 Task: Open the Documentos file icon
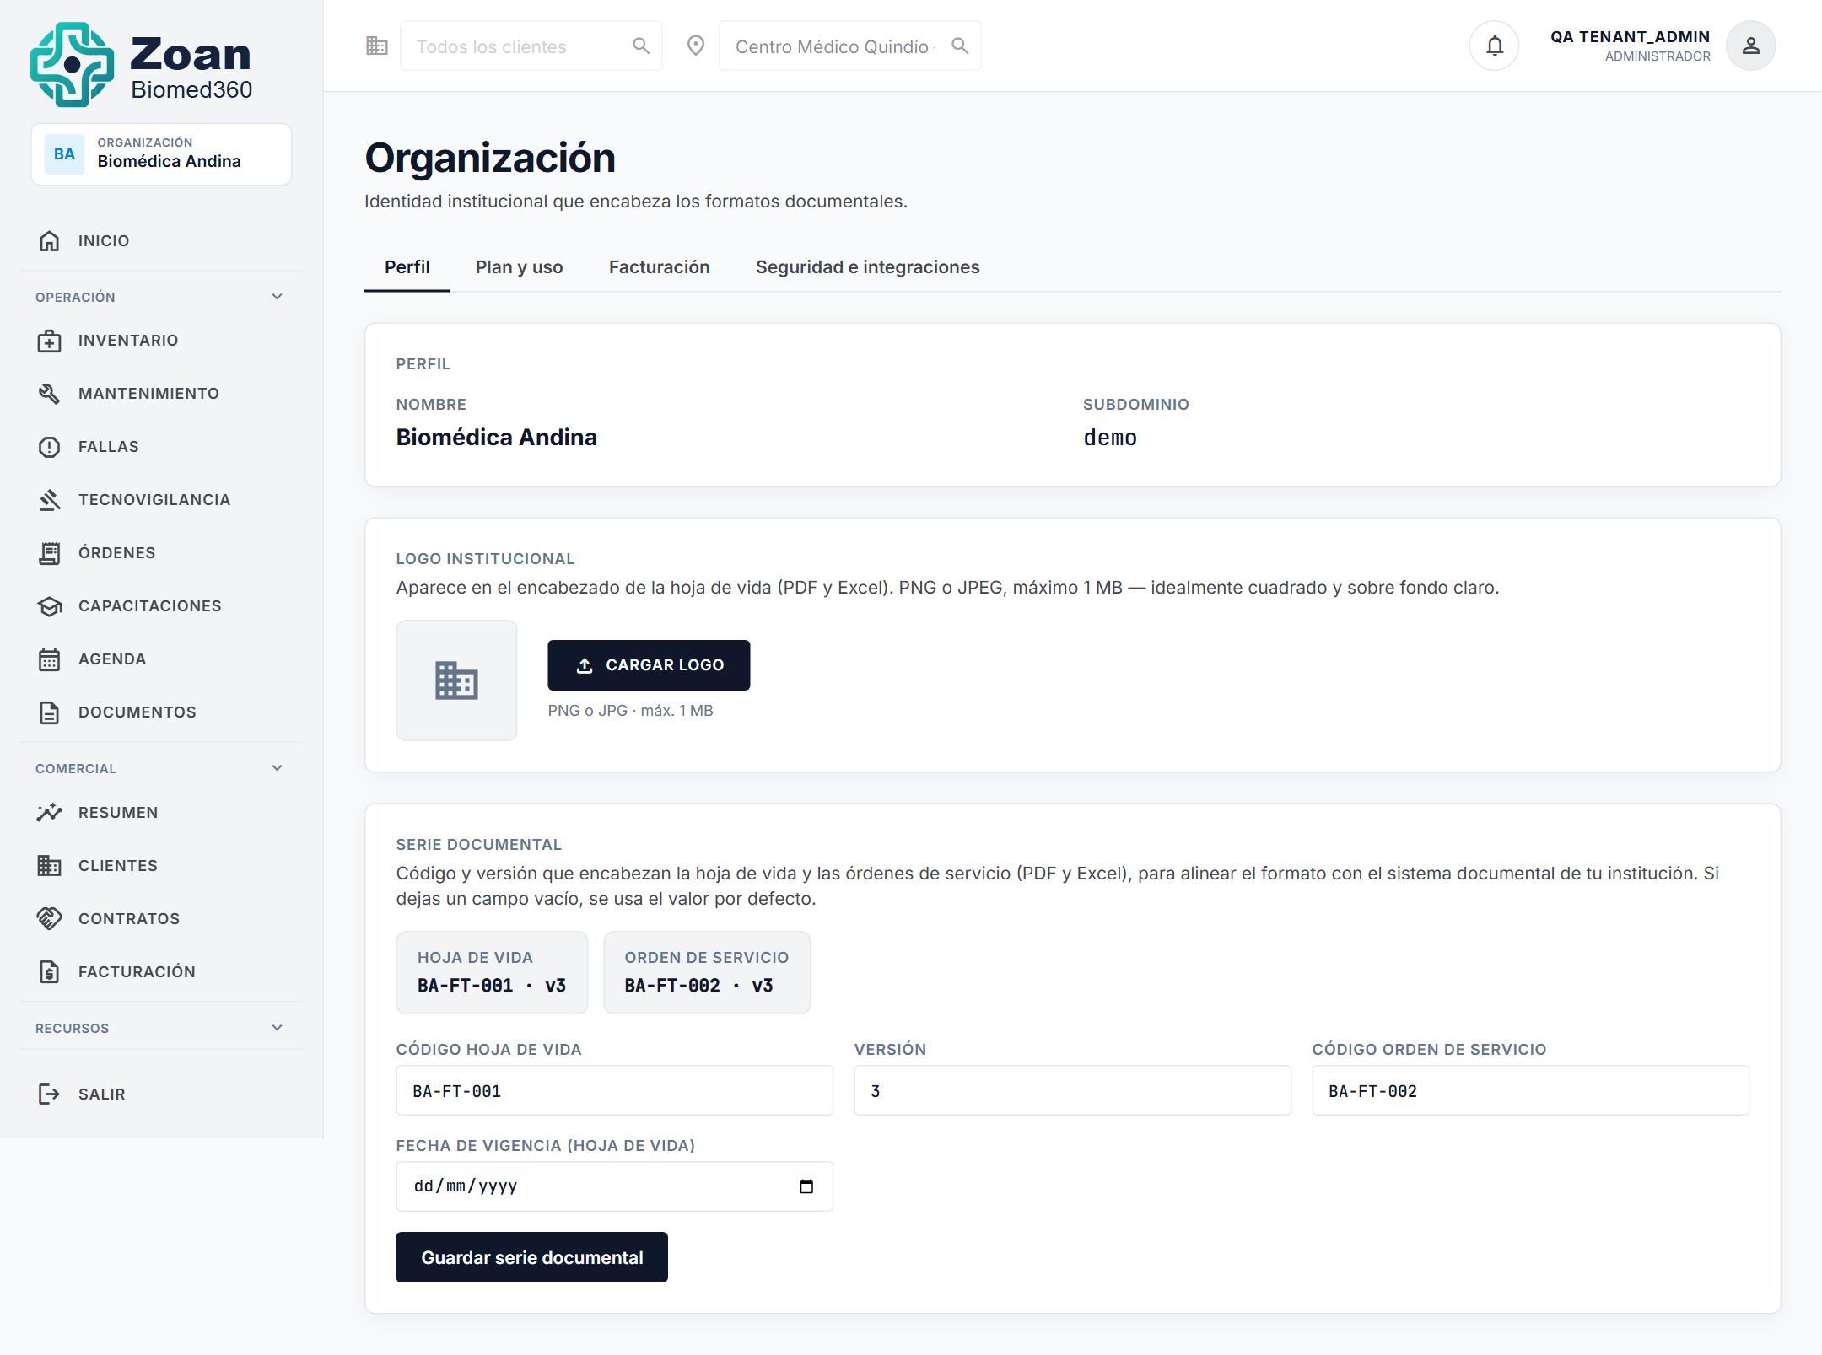pos(50,712)
